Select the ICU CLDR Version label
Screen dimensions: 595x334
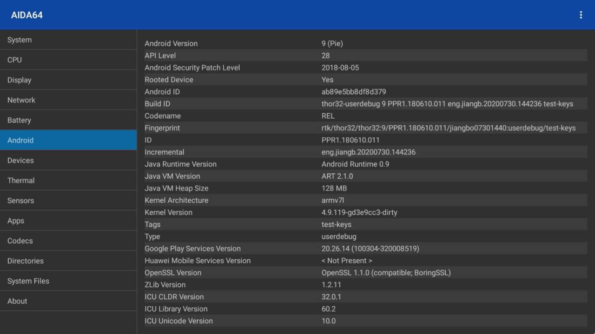coord(174,297)
